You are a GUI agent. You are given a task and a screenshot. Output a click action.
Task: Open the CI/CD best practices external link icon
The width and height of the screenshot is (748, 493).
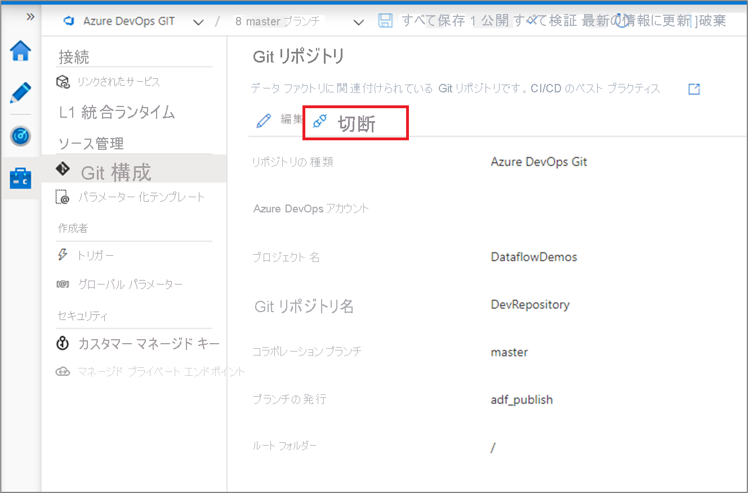click(x=694, y=89)
